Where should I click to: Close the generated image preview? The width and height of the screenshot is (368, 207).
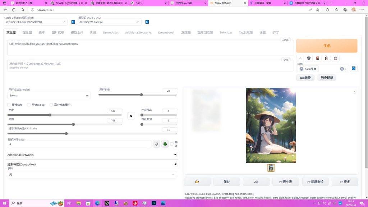coord(354,92)
